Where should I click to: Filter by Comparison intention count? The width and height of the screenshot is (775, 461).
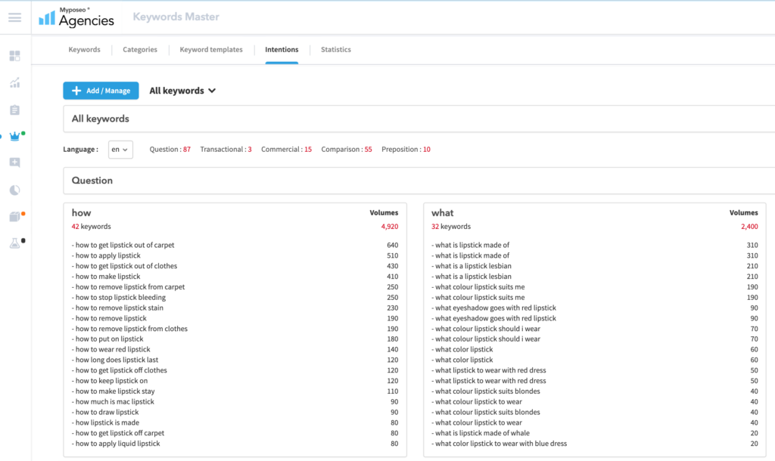pos(347,149)
